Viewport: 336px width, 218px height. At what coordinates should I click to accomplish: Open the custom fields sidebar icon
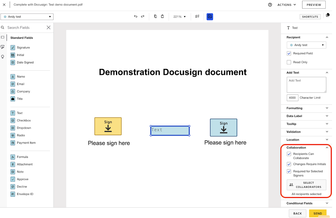point(3,47)
